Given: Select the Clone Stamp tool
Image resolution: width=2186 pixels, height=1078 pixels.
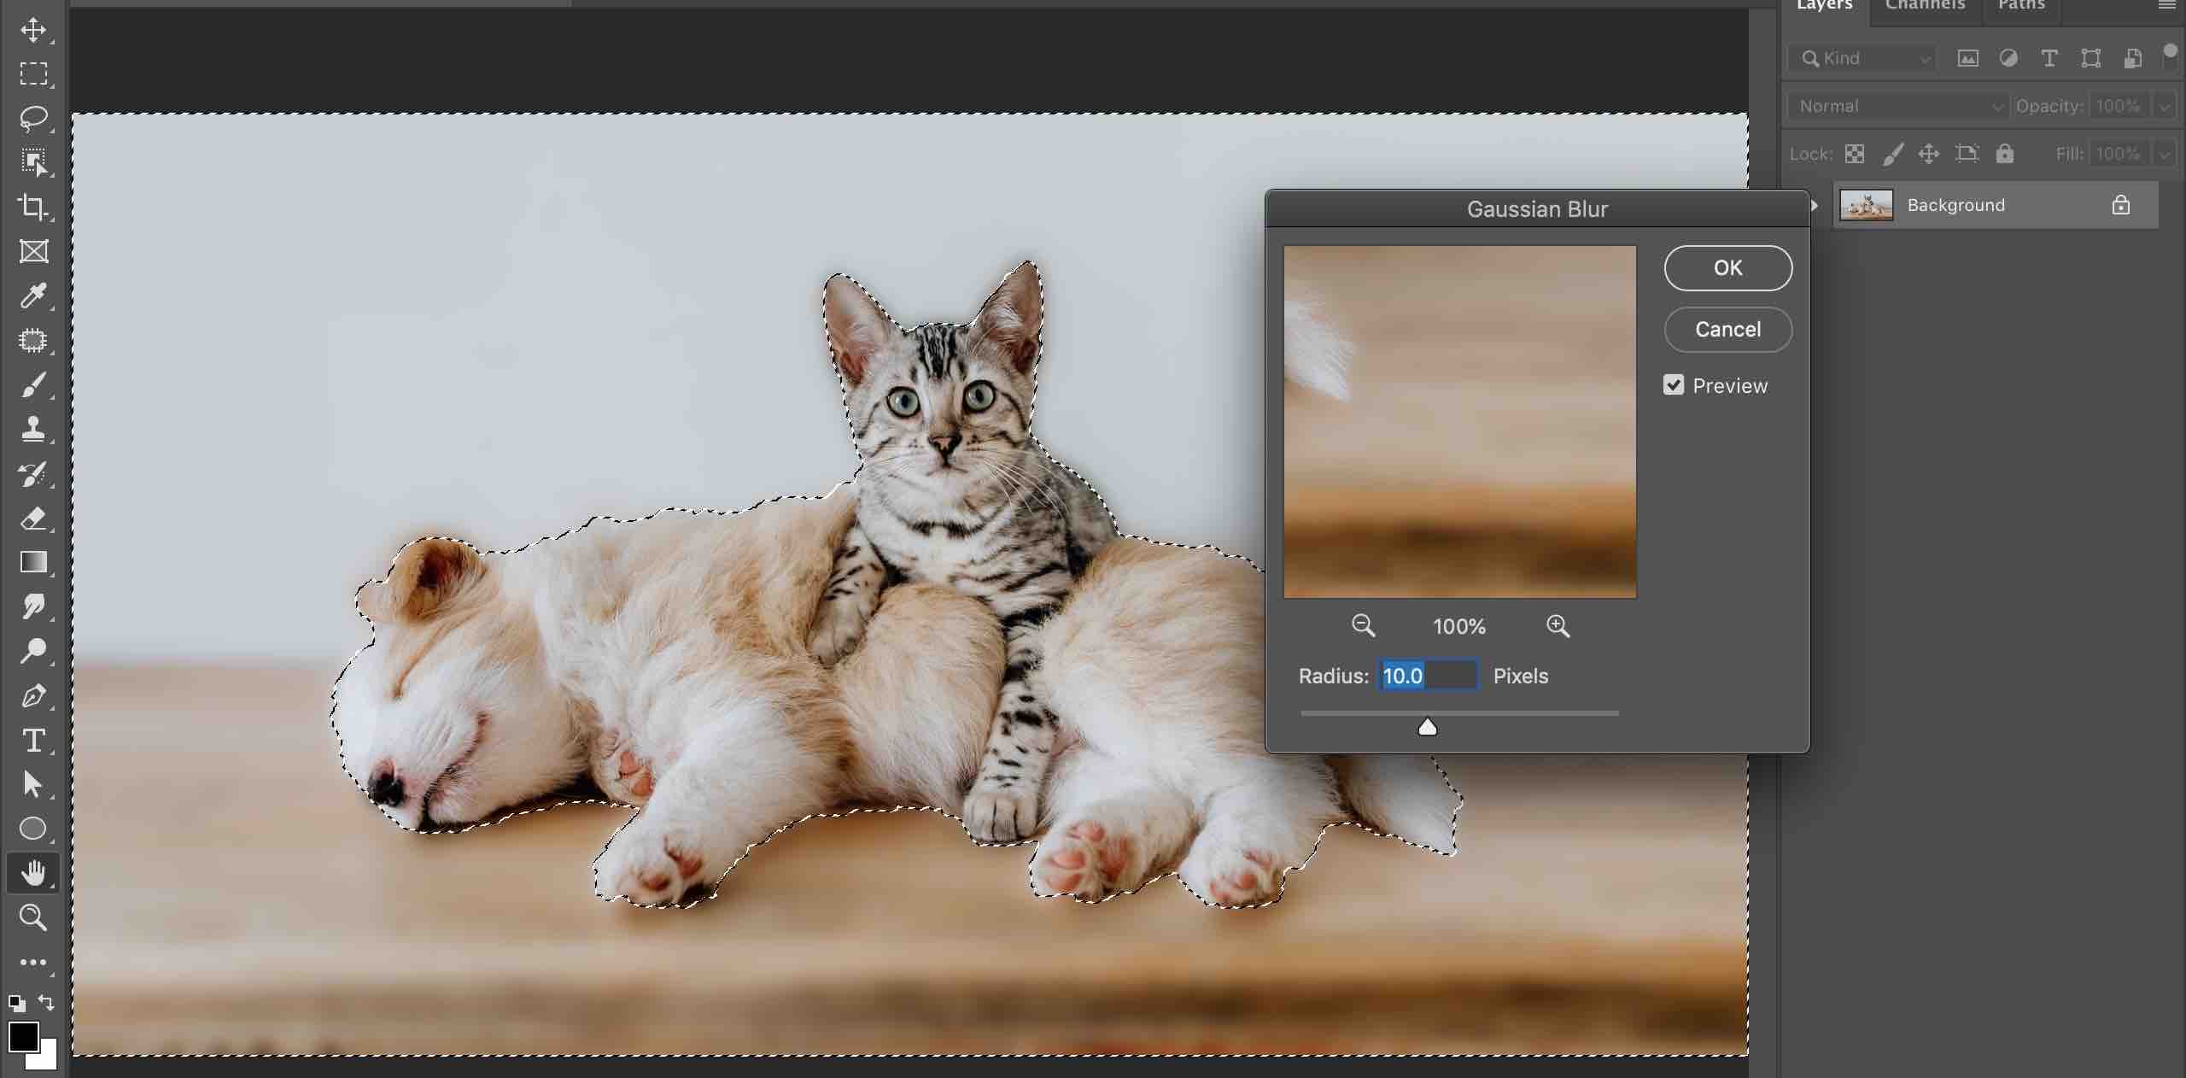Looking at the screenshot, I should click(x=33, y=428).
